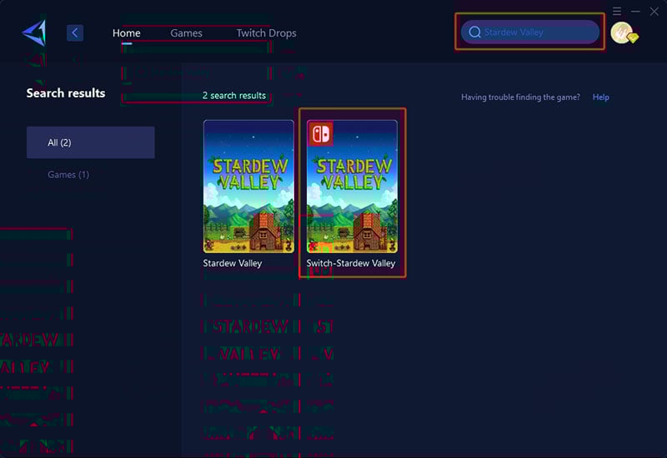The width and height of the screenshot is (667, 458).
Task: Select the All (2) filter
Action: 91,142
